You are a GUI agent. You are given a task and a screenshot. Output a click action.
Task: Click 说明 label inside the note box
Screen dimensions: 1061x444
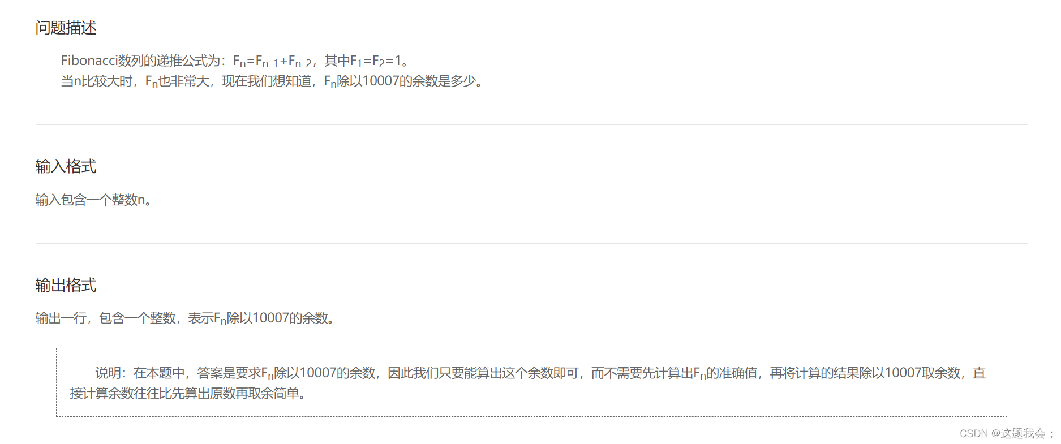(x=108, y=373)
